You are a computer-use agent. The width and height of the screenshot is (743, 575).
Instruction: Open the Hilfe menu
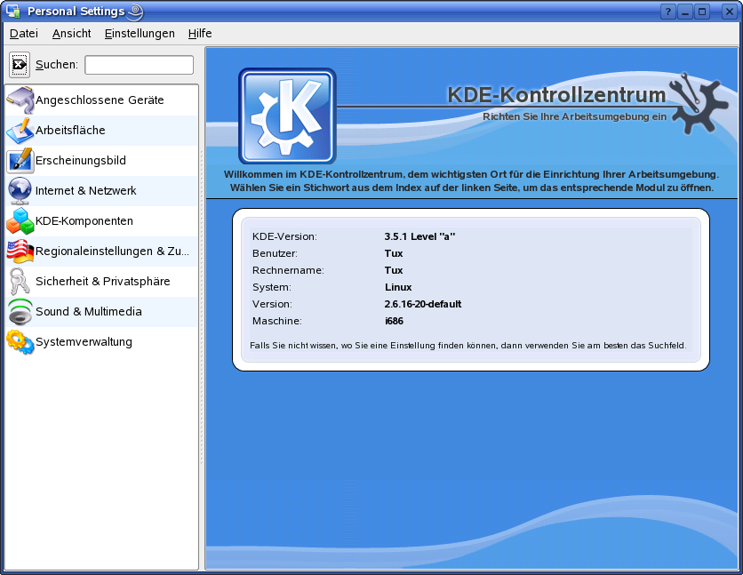[x=200, y=34]
